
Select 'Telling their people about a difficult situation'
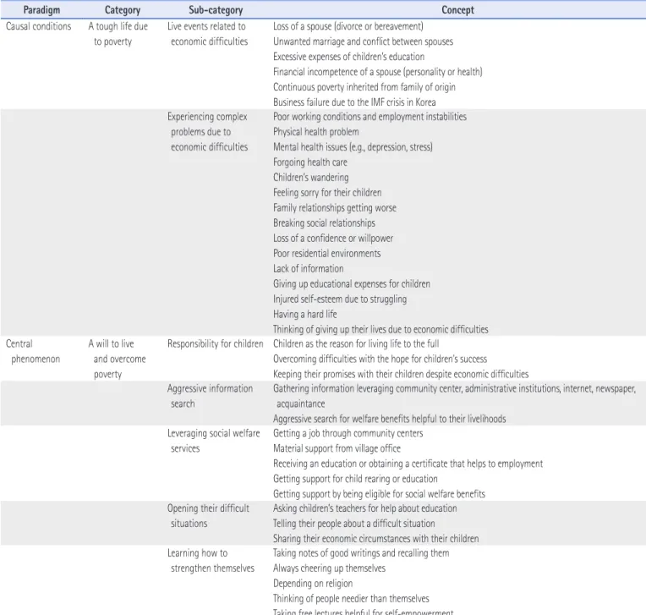click(354, 524)
